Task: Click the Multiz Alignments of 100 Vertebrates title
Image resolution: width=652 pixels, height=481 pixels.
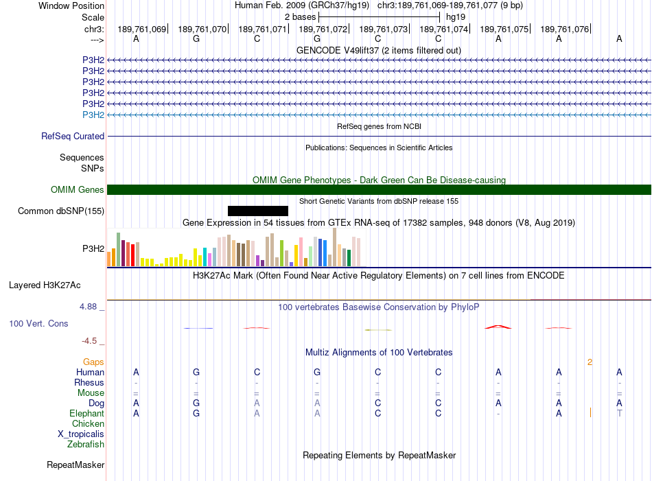Action: tap(379, 352)
